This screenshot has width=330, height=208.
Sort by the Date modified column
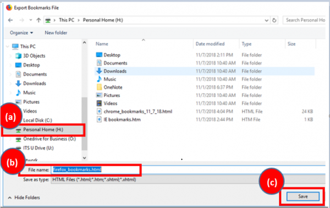[210, 44]
